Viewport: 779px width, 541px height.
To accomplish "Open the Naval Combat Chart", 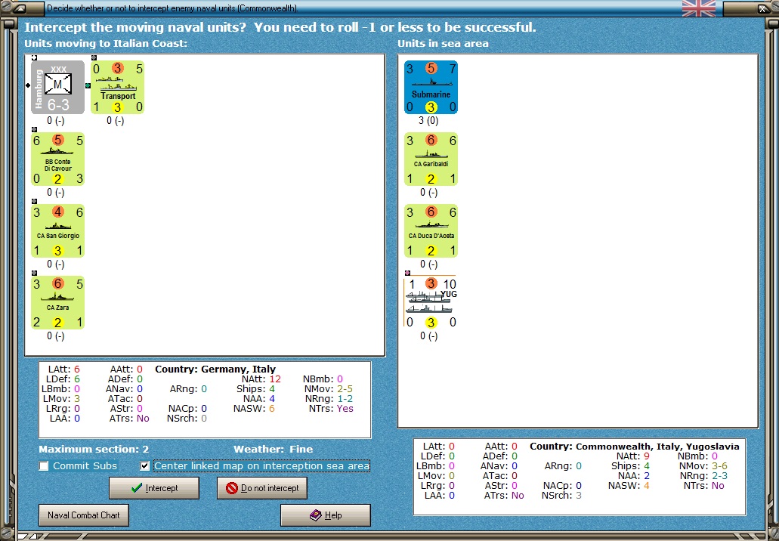I will point(83,515).
